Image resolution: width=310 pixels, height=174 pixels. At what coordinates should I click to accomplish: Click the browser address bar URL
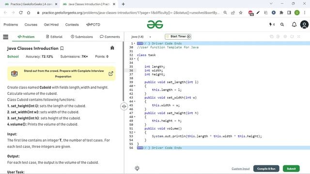[x=130, y=13]
